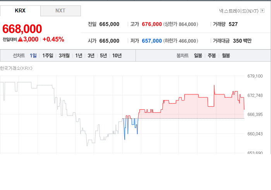This screenshot has width=271, height=190.
Task: Click the 666,395 axis label
Action: (255, 114)
